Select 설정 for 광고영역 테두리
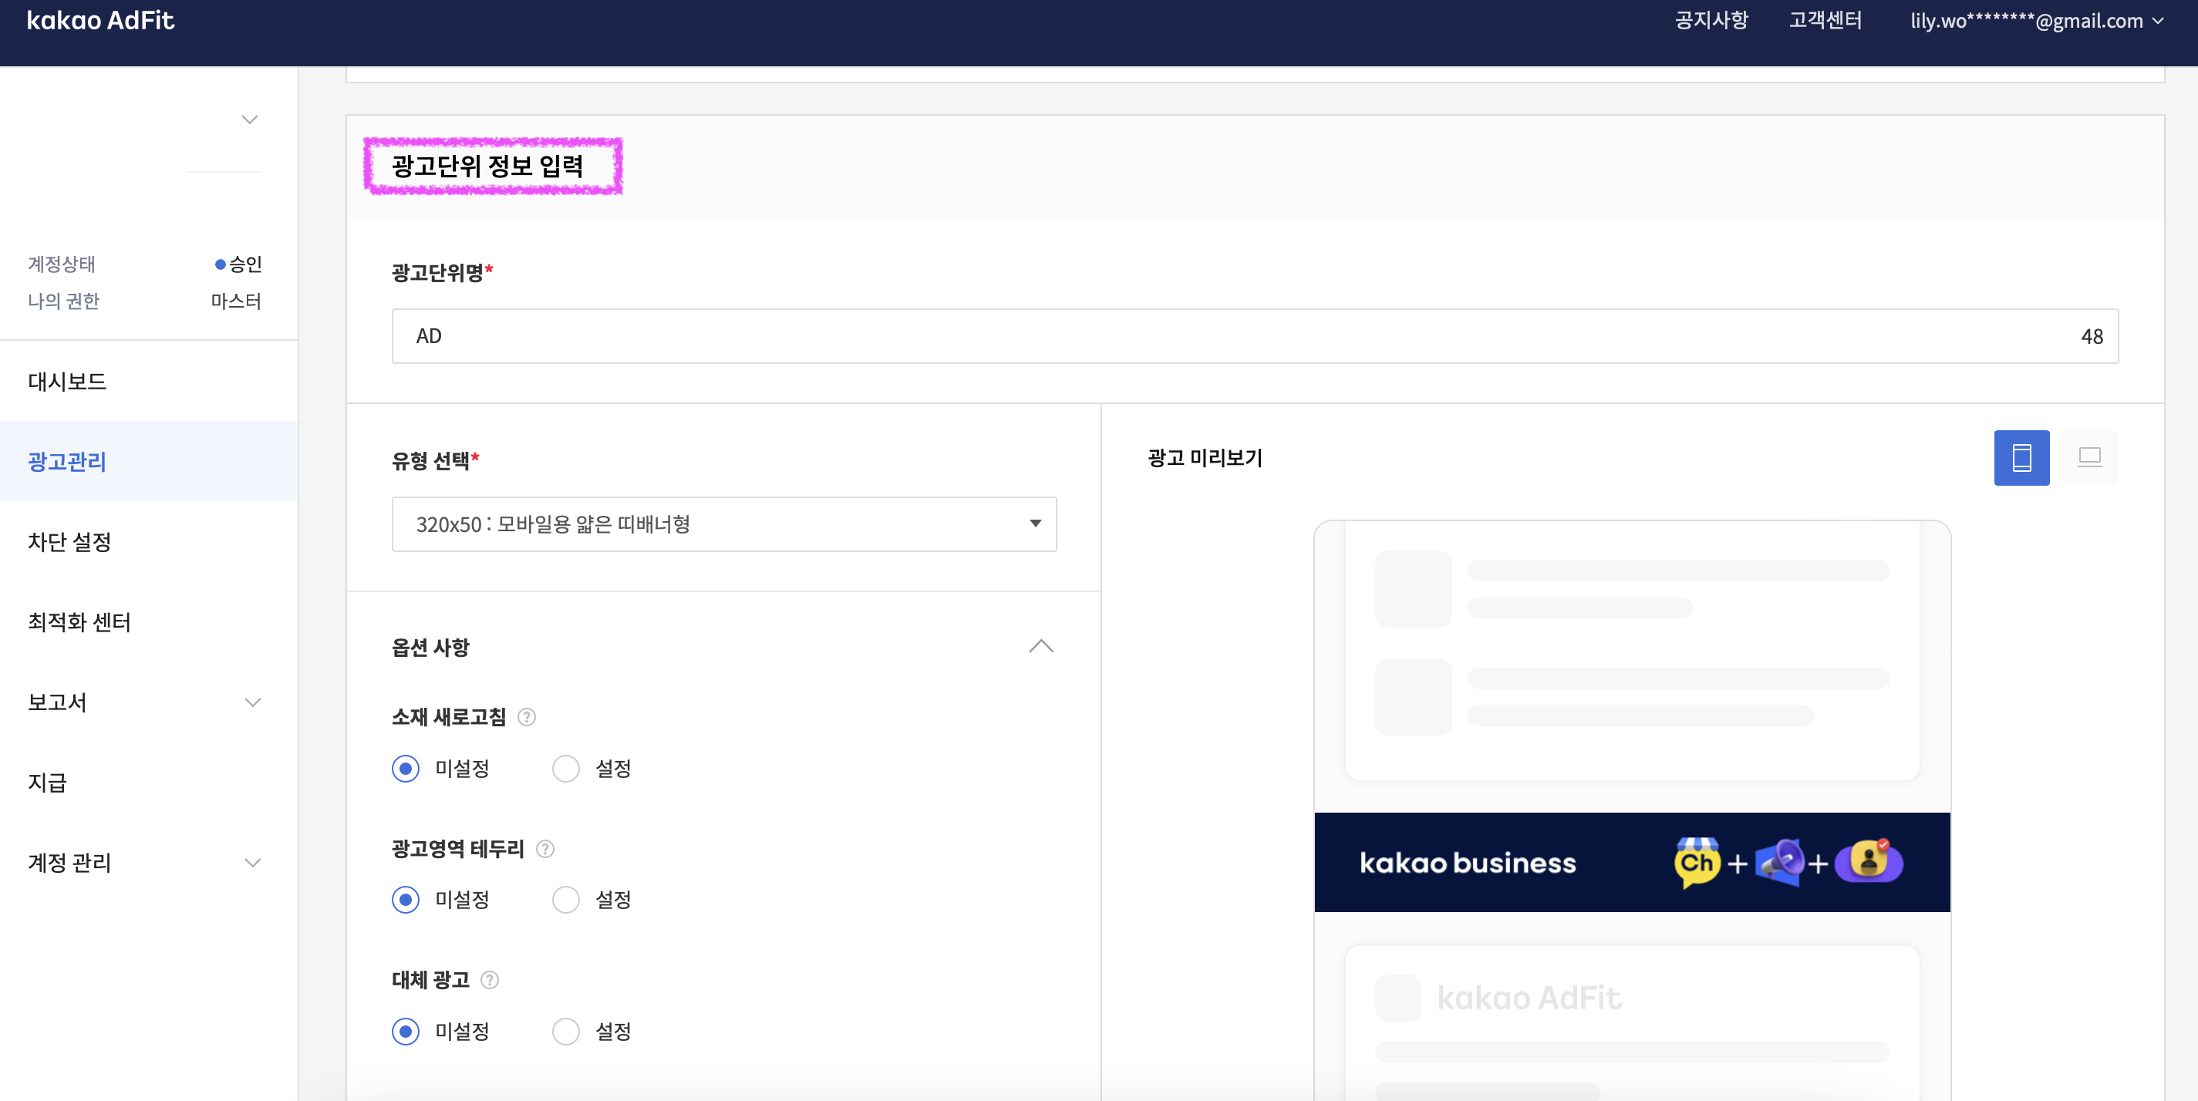Image resolution: width=2198 pixels, height=1101 pixels. point(566,900)
